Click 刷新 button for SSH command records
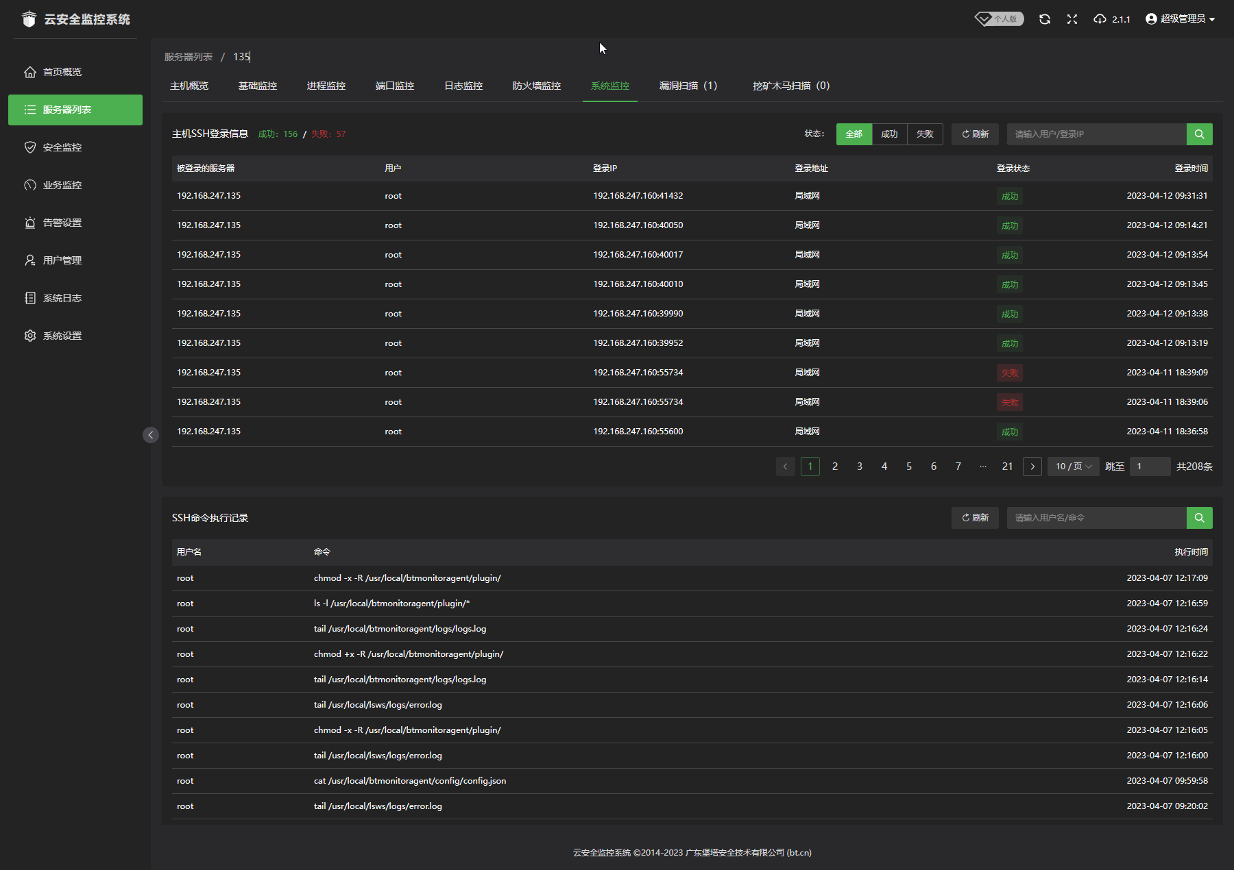The height and width of the screenshot is (870, 1234). point(975,518)
